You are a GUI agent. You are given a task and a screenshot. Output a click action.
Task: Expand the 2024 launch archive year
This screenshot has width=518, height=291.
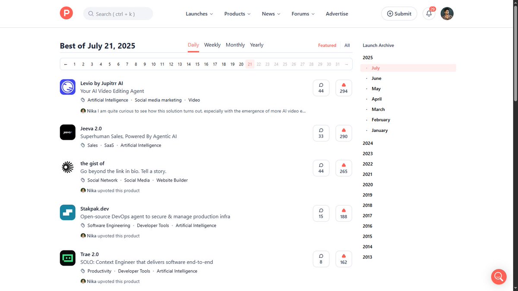tap(368, 143)
